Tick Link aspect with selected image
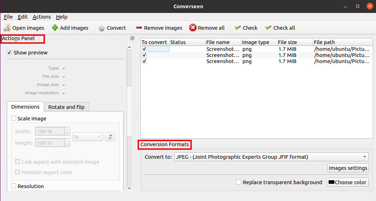This screenshot has height=201, width=376. [18, 162]
